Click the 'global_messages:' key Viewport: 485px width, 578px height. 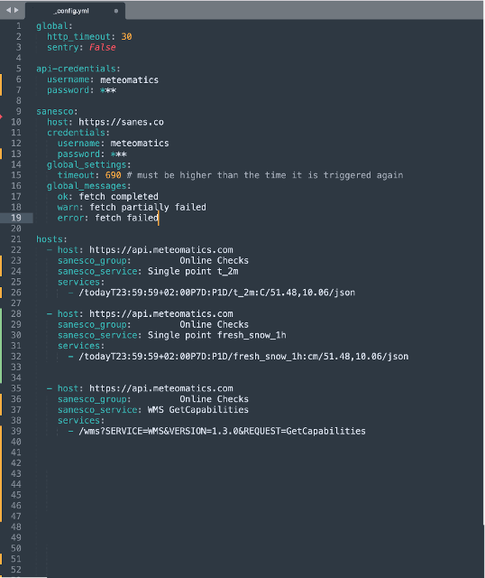pos(88,186)
